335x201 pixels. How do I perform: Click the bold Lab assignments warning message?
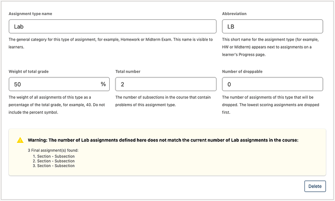163,140
